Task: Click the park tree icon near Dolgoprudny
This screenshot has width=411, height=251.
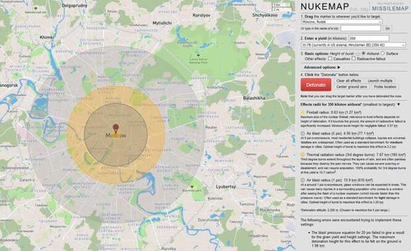Action: click(x=36, y=9)
